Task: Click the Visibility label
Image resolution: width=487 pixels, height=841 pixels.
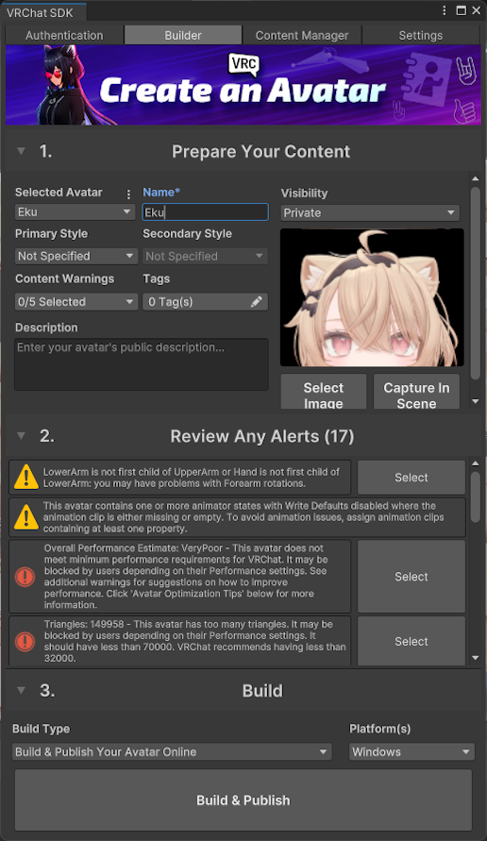Action: tap(304, 193)
